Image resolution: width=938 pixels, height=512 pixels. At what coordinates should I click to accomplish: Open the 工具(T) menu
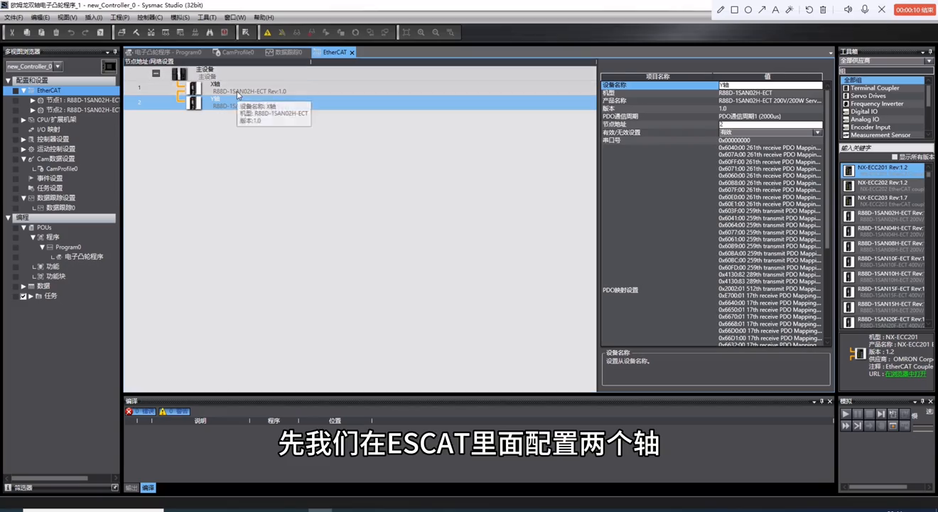coord(207,18)
